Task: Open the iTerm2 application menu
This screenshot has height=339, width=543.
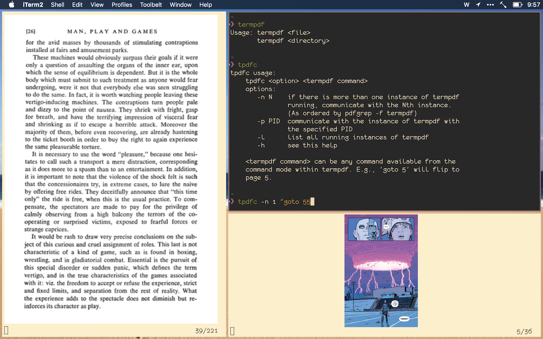Action: point(33,5)
